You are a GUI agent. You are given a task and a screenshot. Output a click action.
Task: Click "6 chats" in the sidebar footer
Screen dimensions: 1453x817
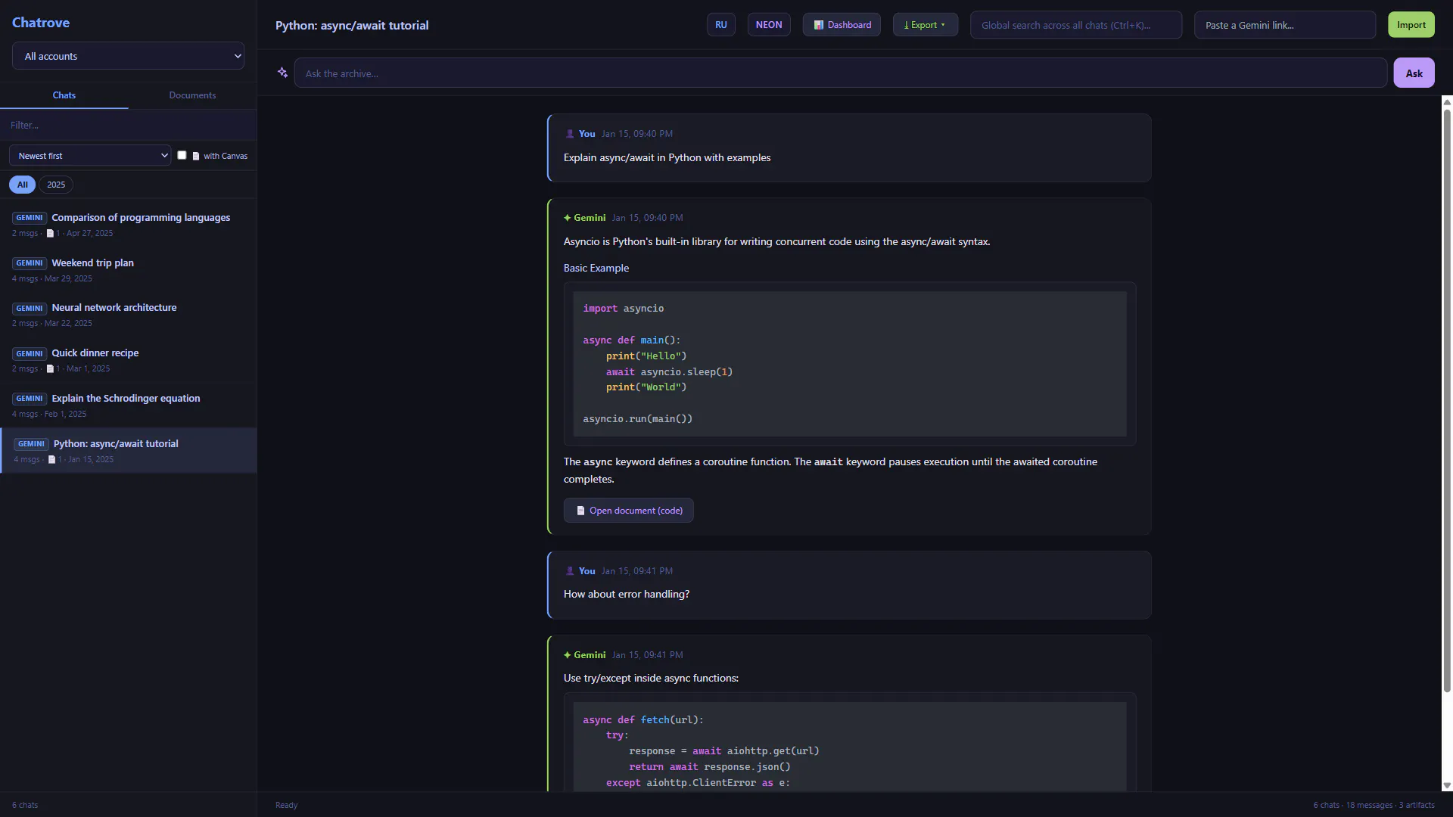pyautogui.click(x=25, y=805)
